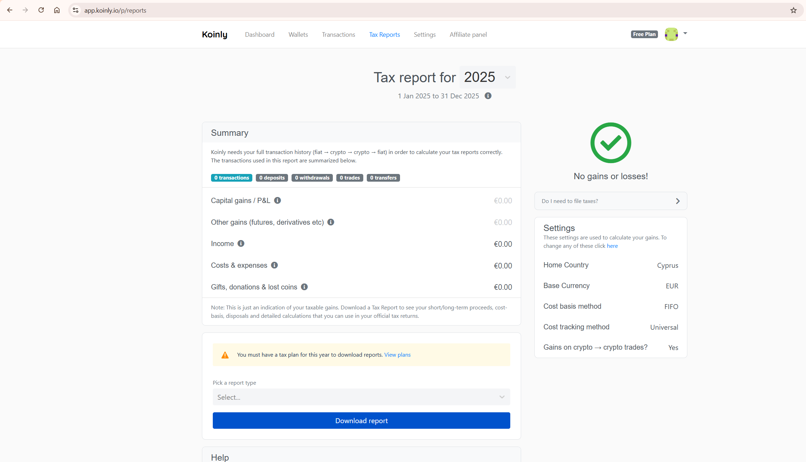Image resolution: width=806 pixels, height=462 pixels.
Task: Bookmark the page with the star icon
Action: tap(793, 10)
